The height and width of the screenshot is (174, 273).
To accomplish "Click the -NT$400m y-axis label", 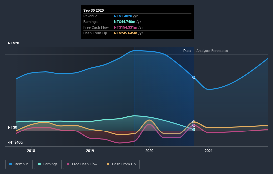I will pyautogui.click(x=17, y=142).
